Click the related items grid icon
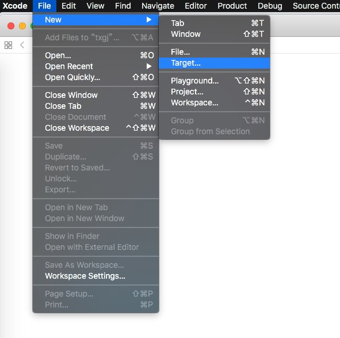Image resolution: width=340 pixels, height=338 pixels. (8, 45)
